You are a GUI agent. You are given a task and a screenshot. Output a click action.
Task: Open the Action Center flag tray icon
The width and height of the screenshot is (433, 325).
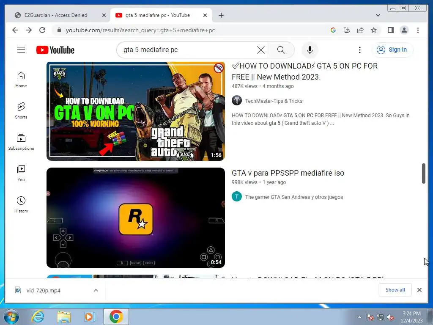point(370,317)
